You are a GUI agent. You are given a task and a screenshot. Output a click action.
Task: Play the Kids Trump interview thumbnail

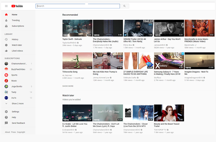click(x=108, y=61)
